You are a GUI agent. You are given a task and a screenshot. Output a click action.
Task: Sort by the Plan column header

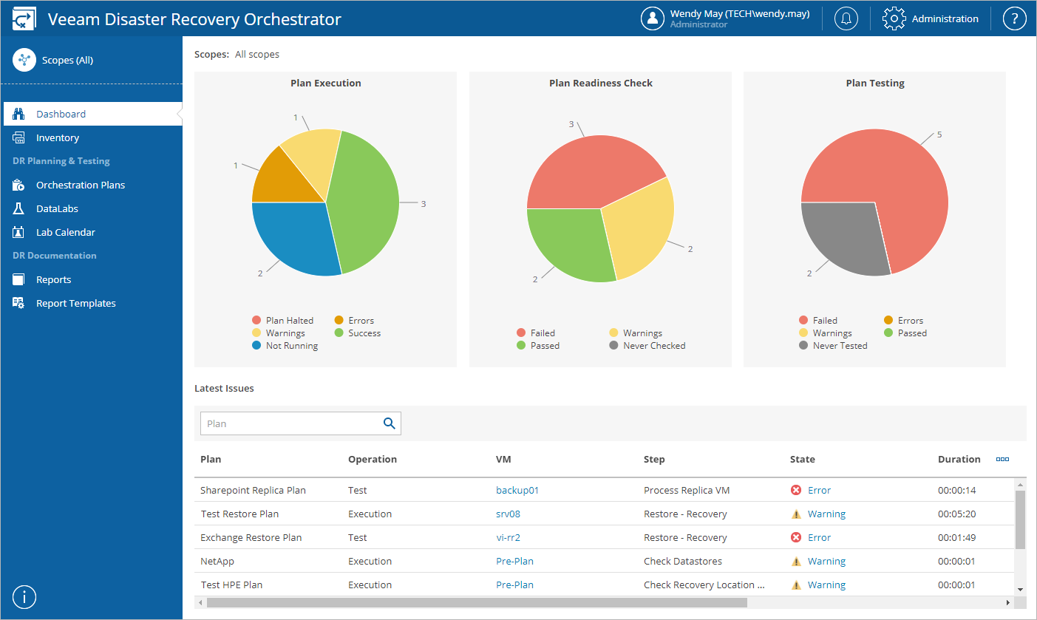pyautogui.click(x=211, y=459)
